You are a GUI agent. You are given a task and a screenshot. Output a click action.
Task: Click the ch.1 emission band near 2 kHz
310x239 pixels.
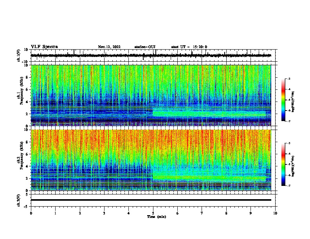pyautogui.click(x=209, y=113)
